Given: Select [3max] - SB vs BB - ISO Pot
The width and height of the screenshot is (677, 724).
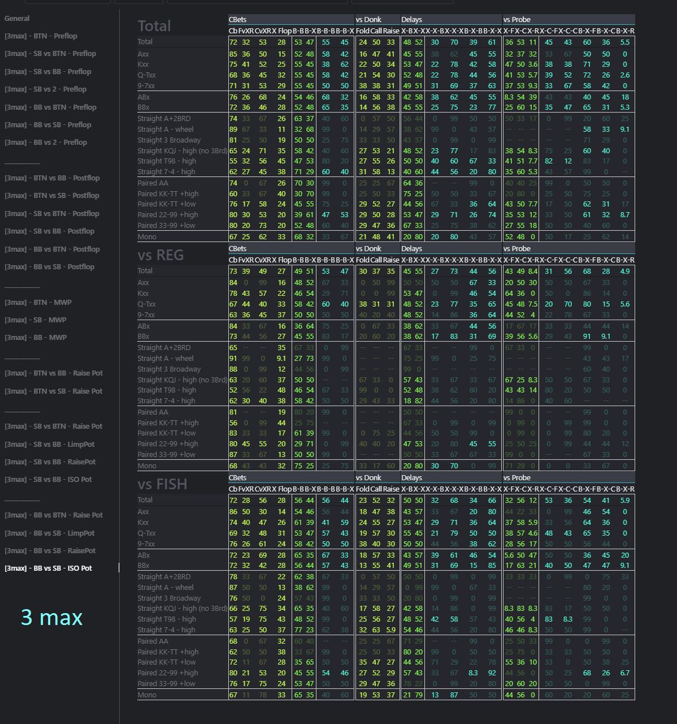Looking at the screenshot, I should tap(49, 480).
